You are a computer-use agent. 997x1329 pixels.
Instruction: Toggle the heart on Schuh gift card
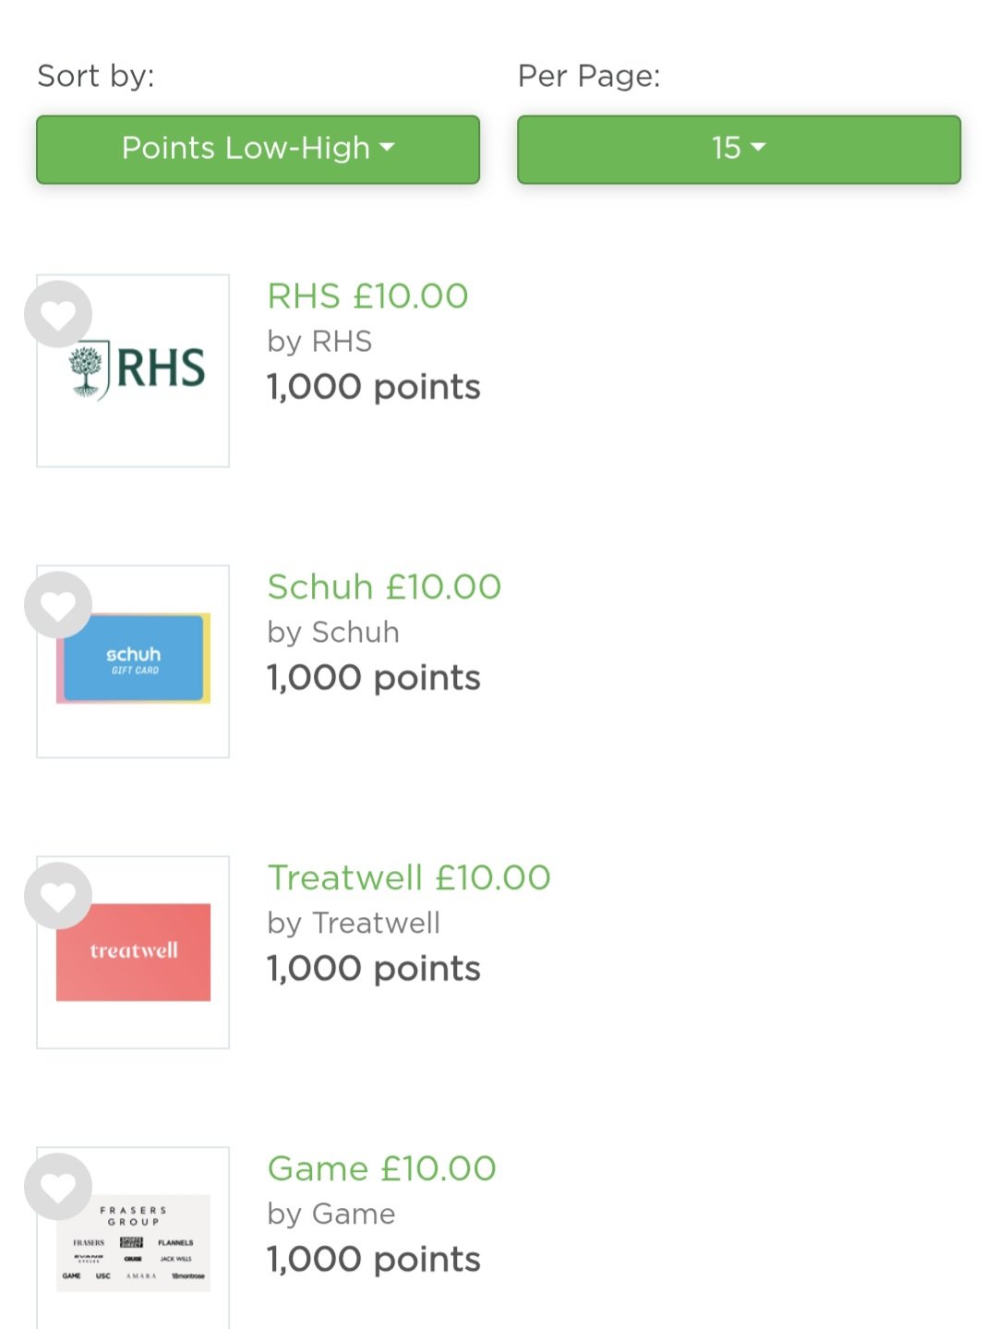[x=58, y=606]
